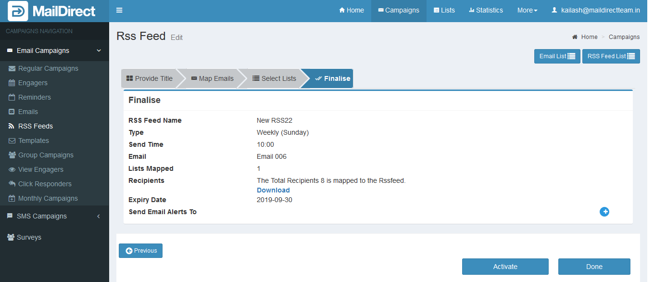Image resolution: width=654 pixels, height=282 pixels.
Task: Open Engagers in the sidebar
Action: point(33,83)
